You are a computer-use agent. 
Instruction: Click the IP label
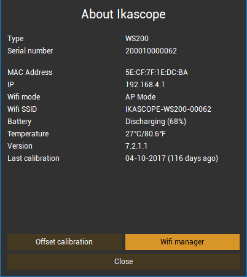point(10,85)
